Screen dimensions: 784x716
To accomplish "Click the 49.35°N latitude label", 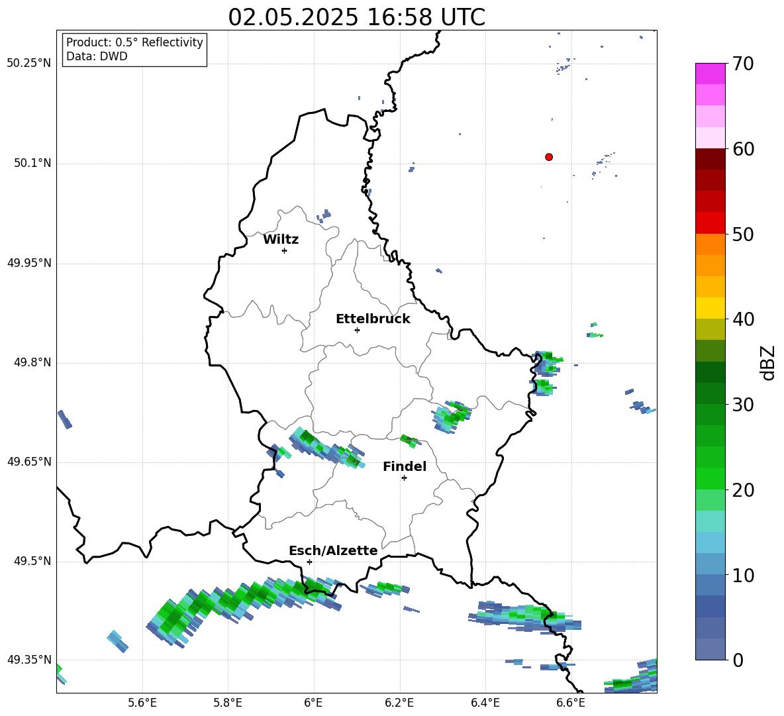I will click(29, 660).
